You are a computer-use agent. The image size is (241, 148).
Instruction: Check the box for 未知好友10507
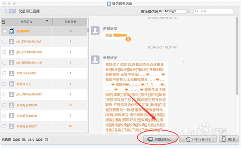pyautogui.click(x=4, y=126)
